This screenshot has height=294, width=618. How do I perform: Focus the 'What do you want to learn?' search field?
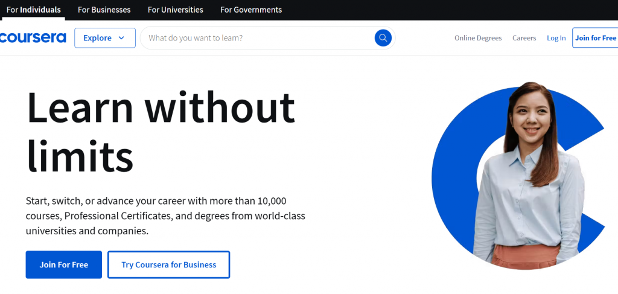point(267,38)
